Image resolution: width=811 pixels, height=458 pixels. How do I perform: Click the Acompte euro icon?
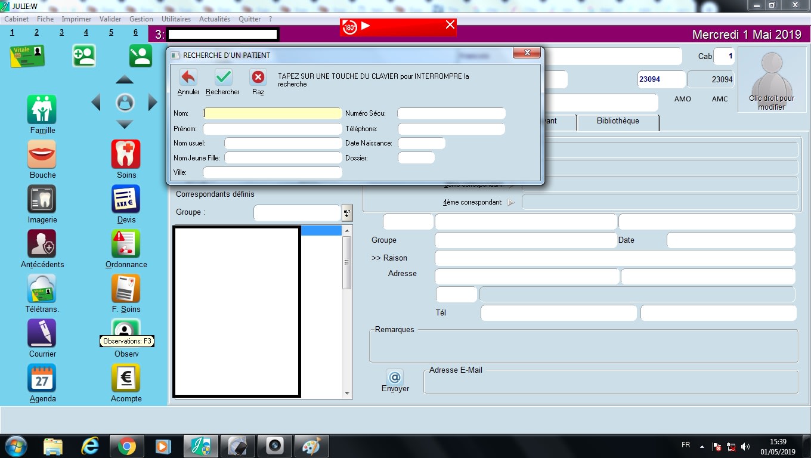click(x=126, y=378)
